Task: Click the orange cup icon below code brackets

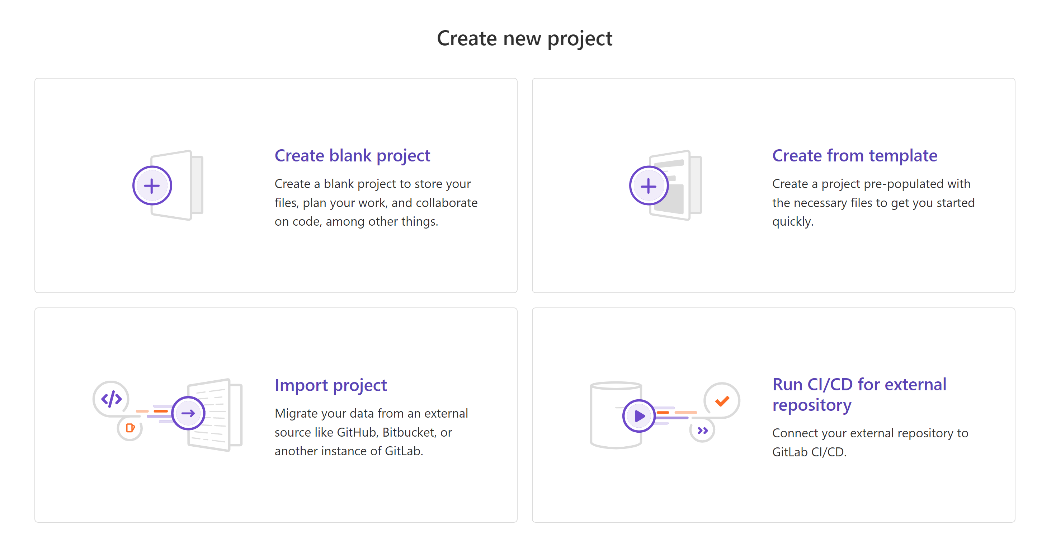Action: 129,428
